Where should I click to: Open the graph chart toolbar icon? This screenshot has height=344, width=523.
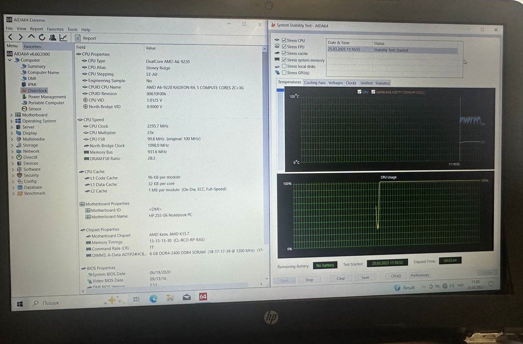click(63, 38)
